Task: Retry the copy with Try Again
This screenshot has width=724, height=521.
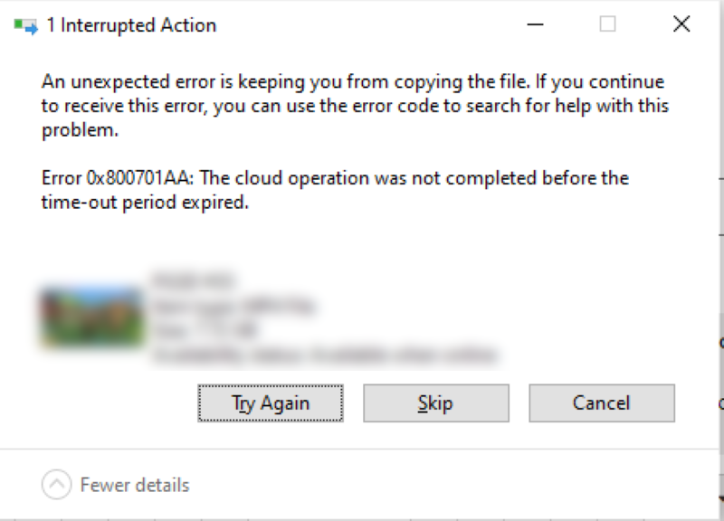Action: [x=271, y=403]
